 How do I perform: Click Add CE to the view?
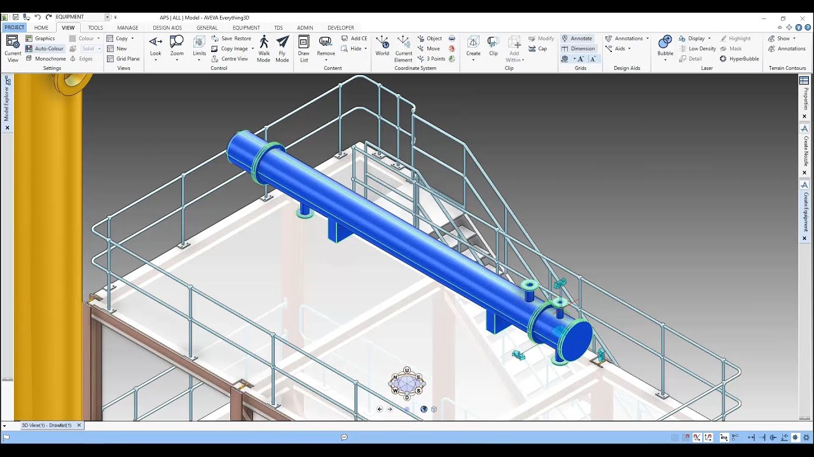[354, 39]
